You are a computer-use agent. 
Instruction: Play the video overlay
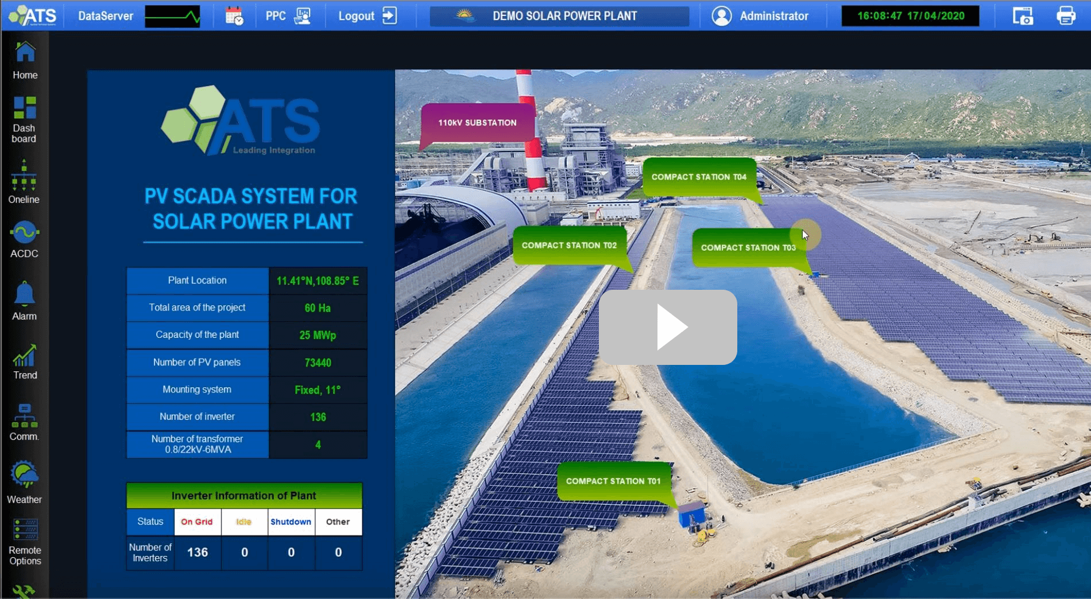(x=668, y=327)
